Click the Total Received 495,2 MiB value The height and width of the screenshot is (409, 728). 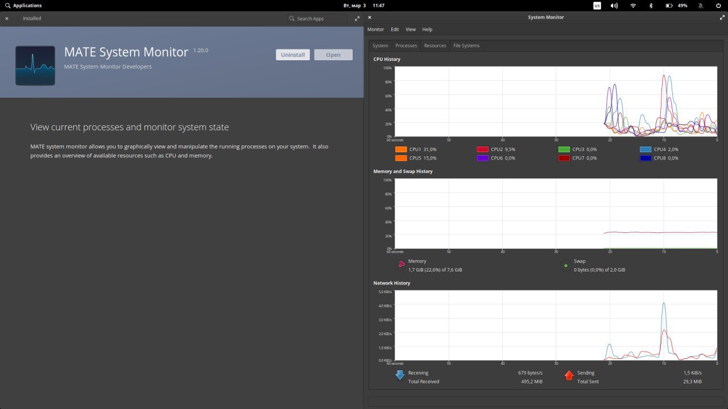[x=532, y=382]
